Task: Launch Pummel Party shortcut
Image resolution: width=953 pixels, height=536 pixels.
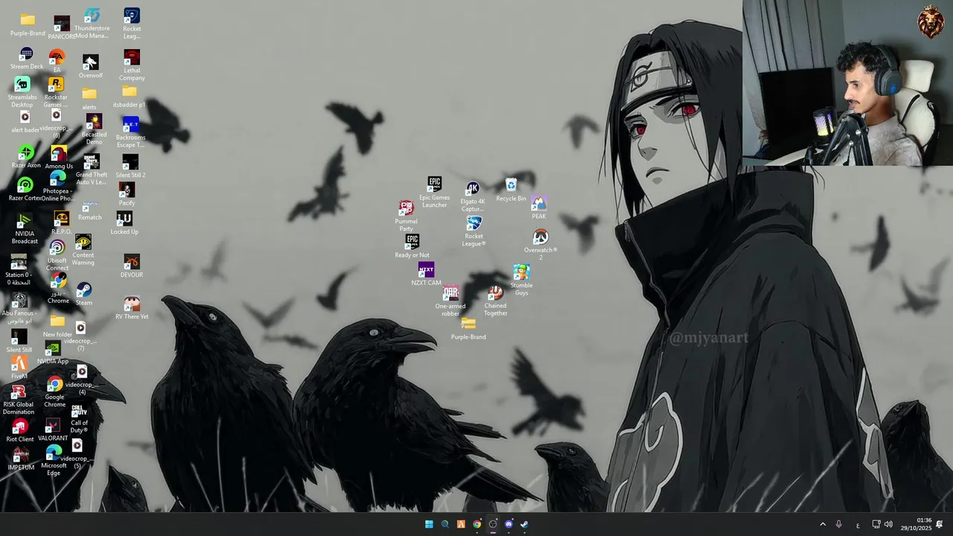Action: pos(406,217)
